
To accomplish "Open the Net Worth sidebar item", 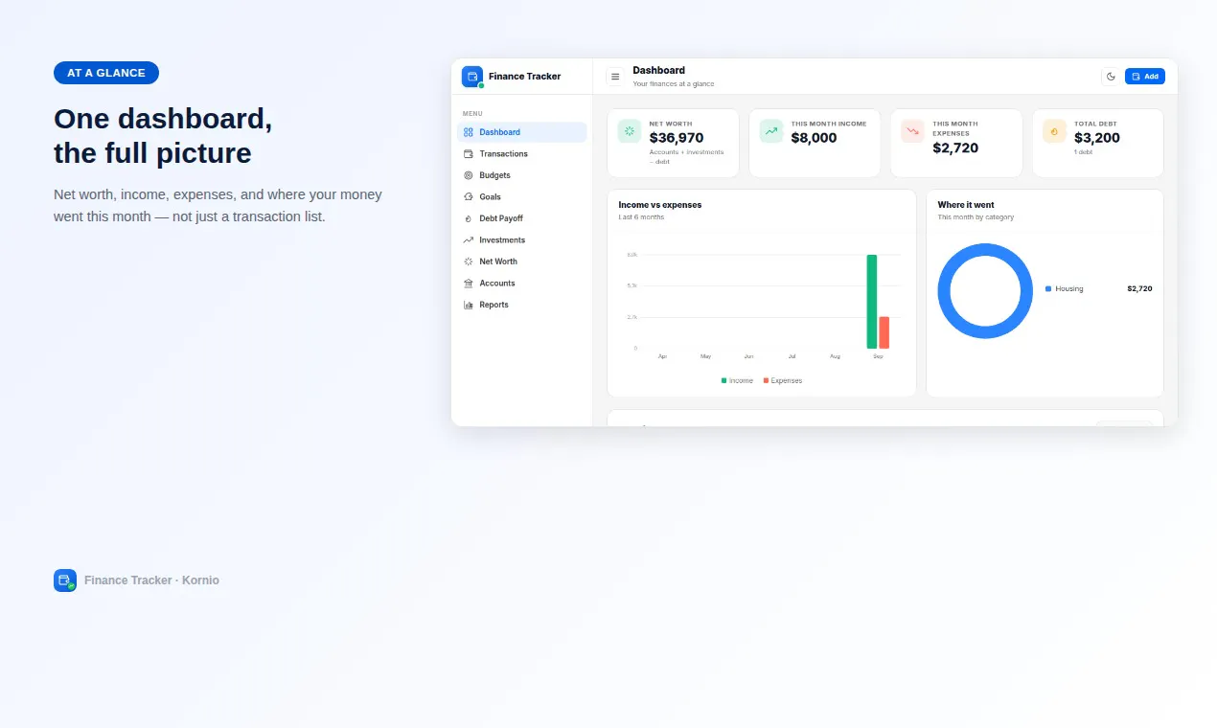I will pos(522,262).
